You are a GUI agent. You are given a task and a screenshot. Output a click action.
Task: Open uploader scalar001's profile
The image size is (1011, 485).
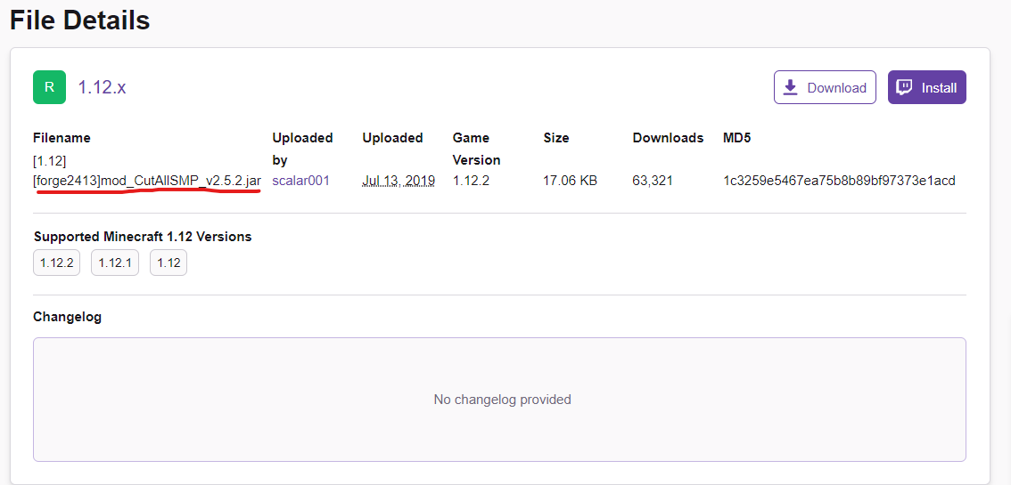pyautogui.click(x=300, y=181)
